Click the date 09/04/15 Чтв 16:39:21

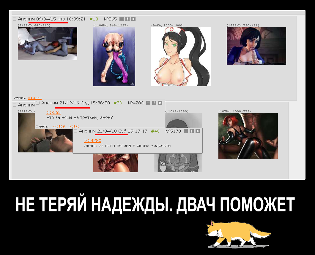pos(61,19)
